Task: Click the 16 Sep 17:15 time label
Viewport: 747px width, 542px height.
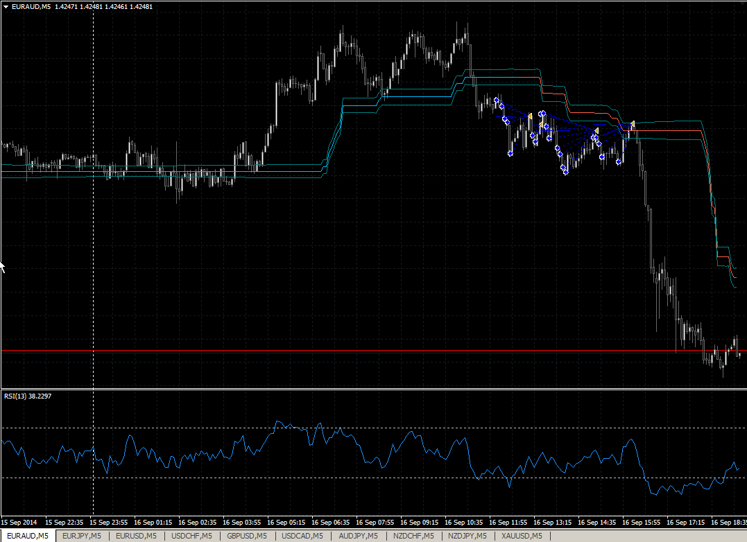Action: [x=685, y=522]
